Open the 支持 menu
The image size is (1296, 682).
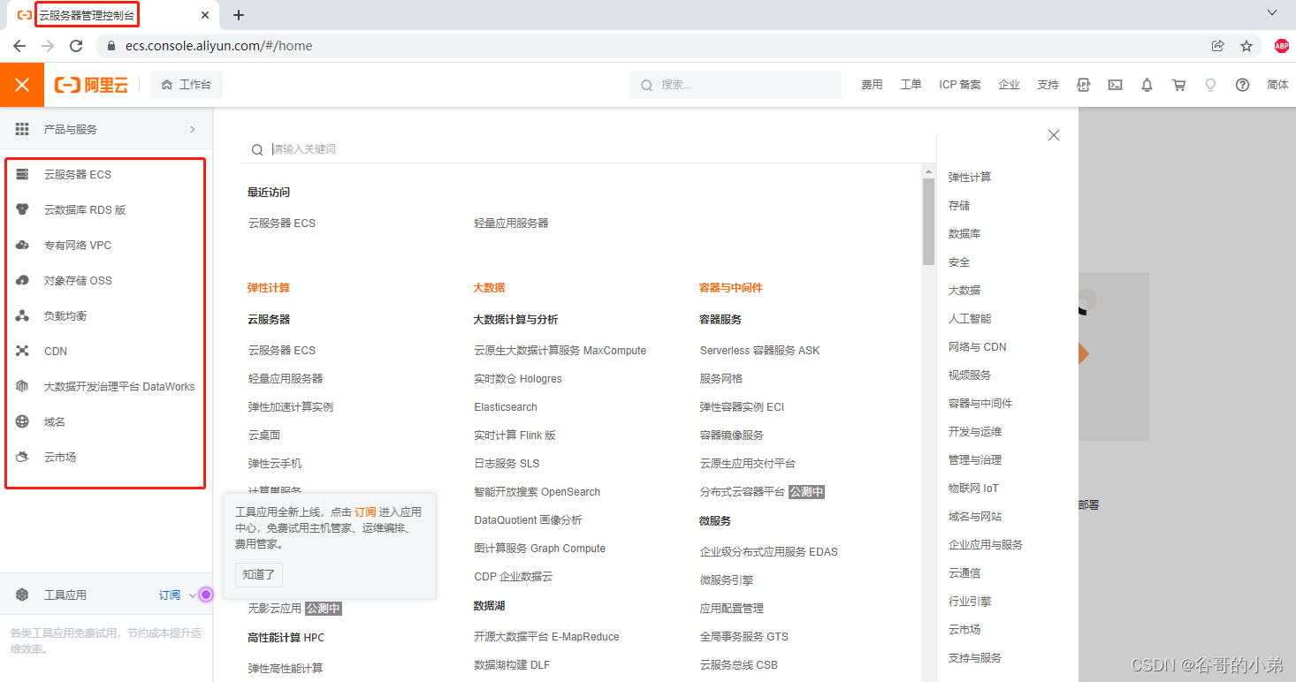[x=1048, y=85]
